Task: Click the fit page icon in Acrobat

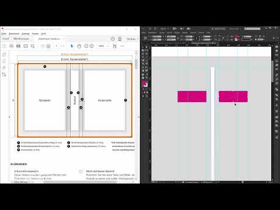Action: [115, 46]
